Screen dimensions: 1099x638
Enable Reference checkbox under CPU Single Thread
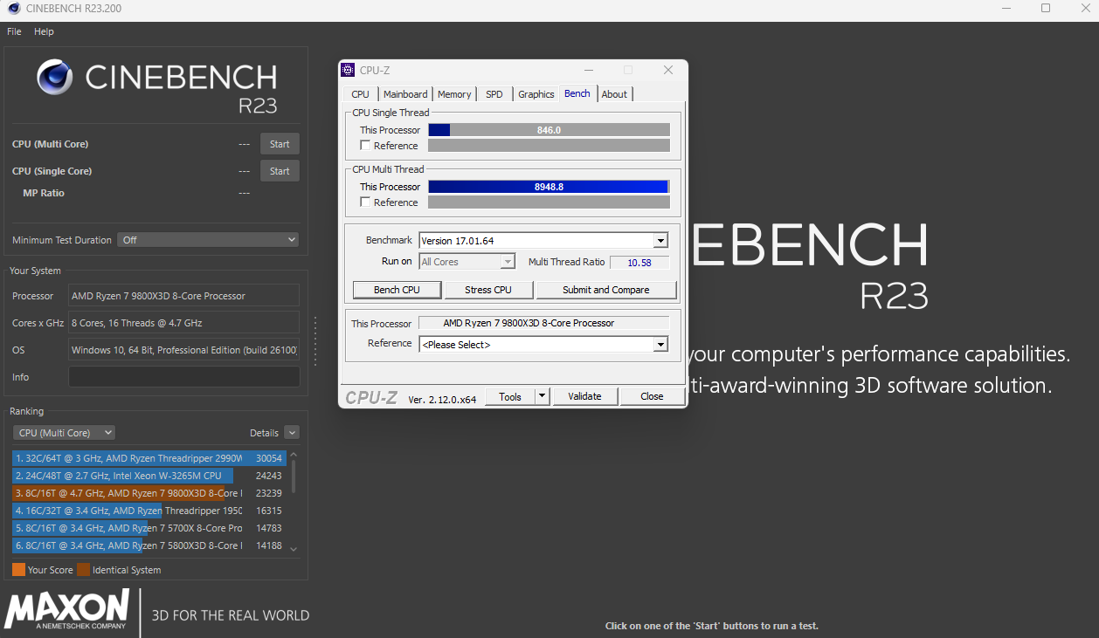(365, 146)
